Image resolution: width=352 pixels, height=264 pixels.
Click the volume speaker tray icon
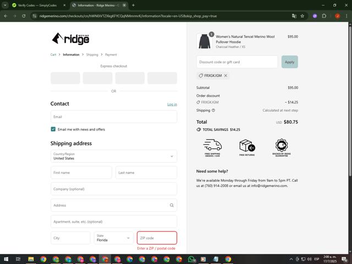pos(309,259)
